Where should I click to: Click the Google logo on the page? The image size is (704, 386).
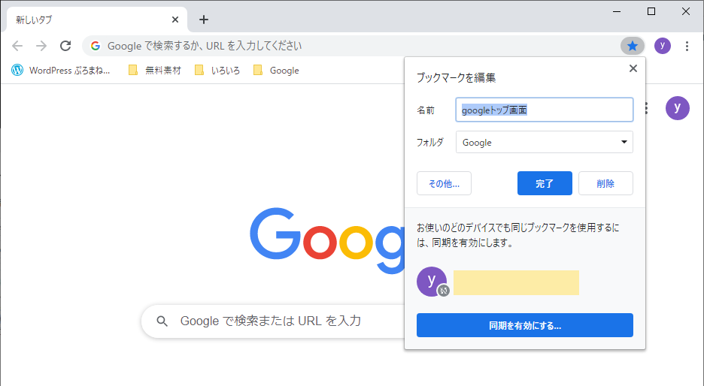click(x=328, y=240)
